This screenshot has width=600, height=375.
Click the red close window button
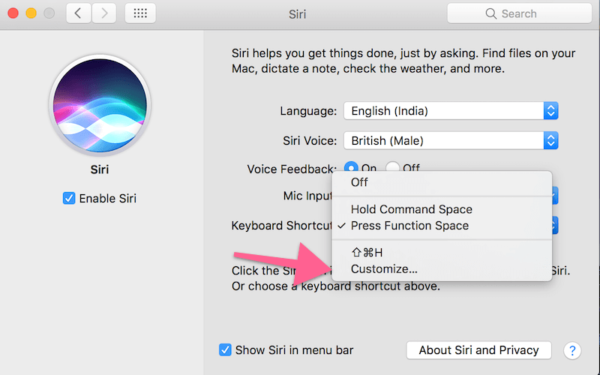pyautogui.click(x=14, y=13)
